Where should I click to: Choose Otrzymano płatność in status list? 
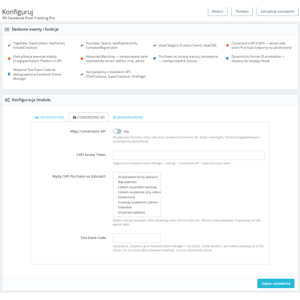point(131,212)
